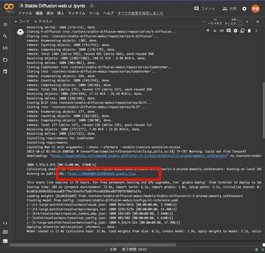Open the 挿入 menu
Screen dimensions: 265x253
[61, 13]
